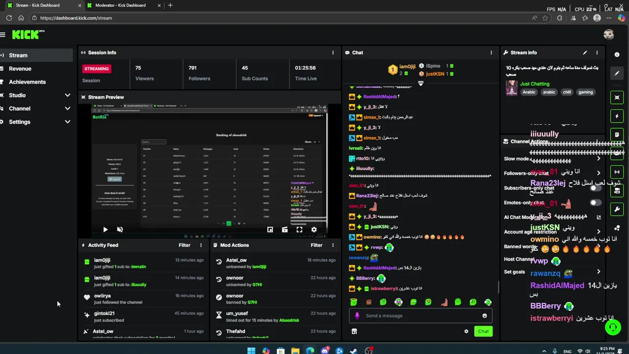Open the hamburger menu beside Kick logo
The image size is (629, 354).
3,34
